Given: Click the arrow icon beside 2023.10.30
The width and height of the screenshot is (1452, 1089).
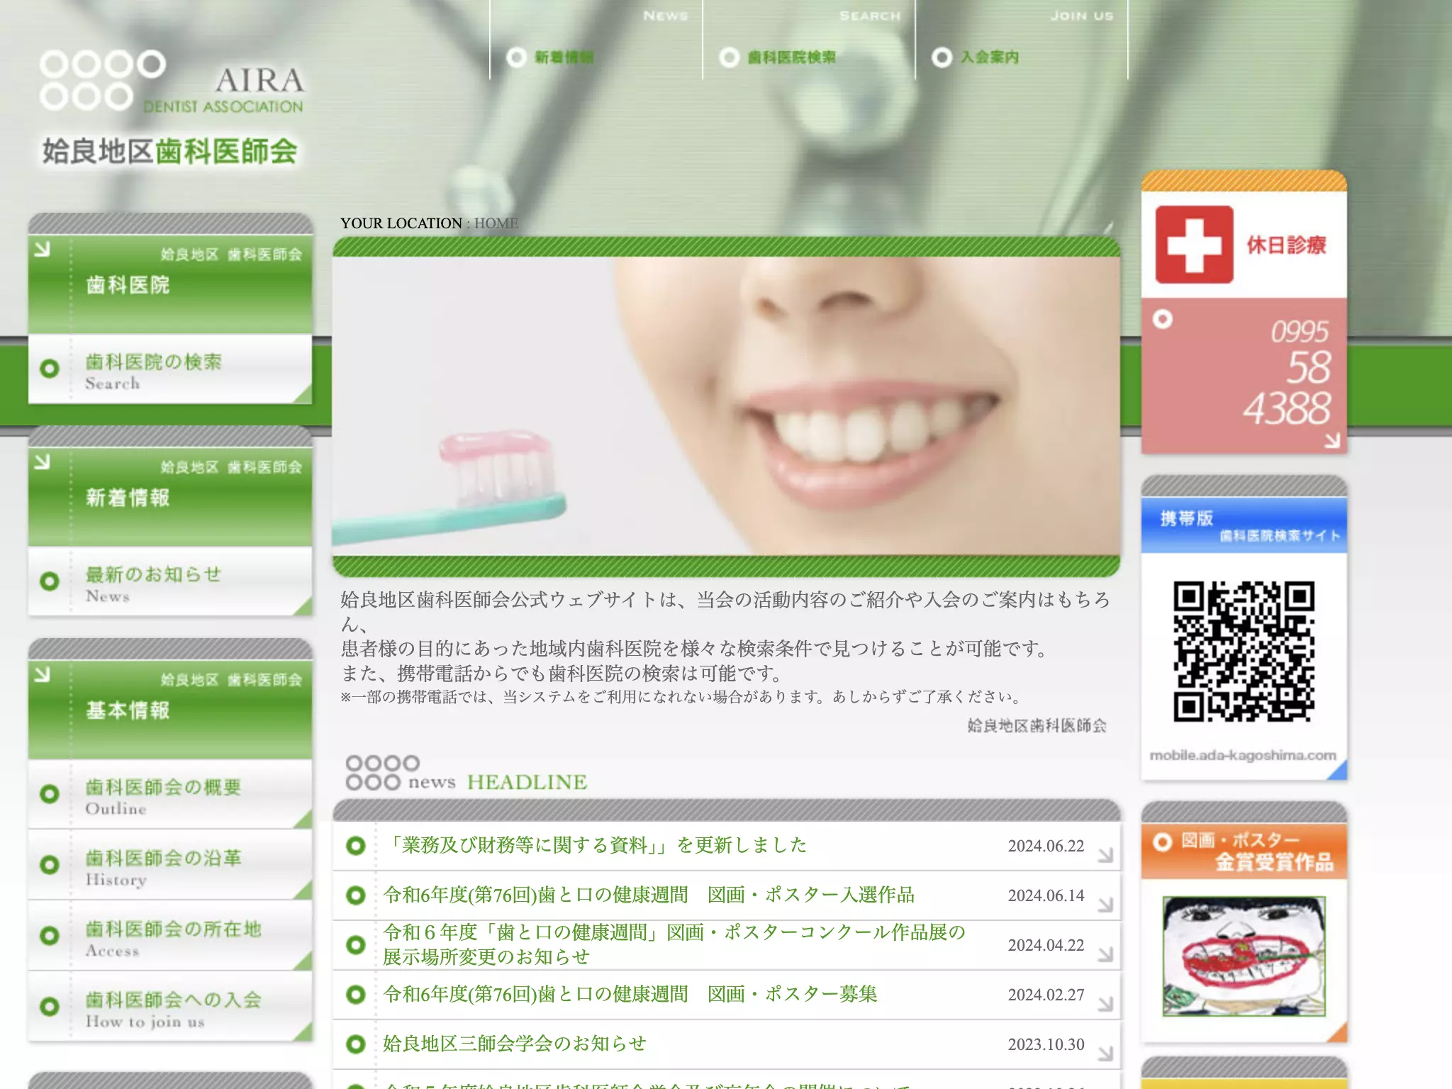Looking at the screenshot, I should pos(1105,1054).
